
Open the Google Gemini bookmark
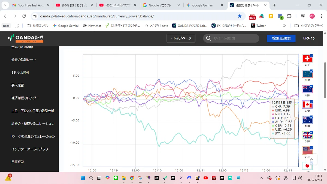coord(66,26)
